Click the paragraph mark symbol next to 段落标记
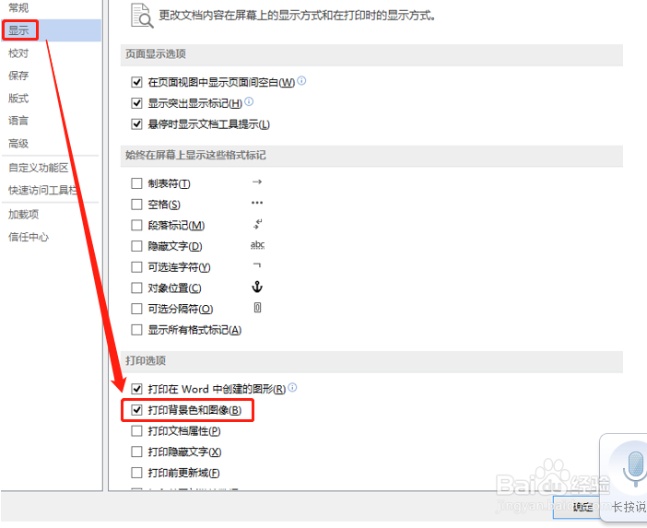The width and height of the screenshot is (647, 528). 258,224
